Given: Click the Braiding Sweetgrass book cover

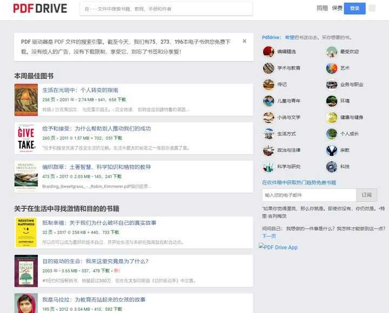Looking at the screenshot, I should (x=26, y=176).
